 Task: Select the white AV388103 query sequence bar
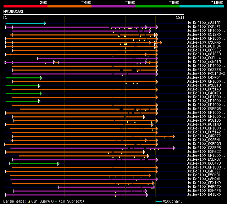94,15
